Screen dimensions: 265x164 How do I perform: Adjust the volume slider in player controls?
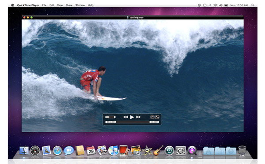(110, 117)
